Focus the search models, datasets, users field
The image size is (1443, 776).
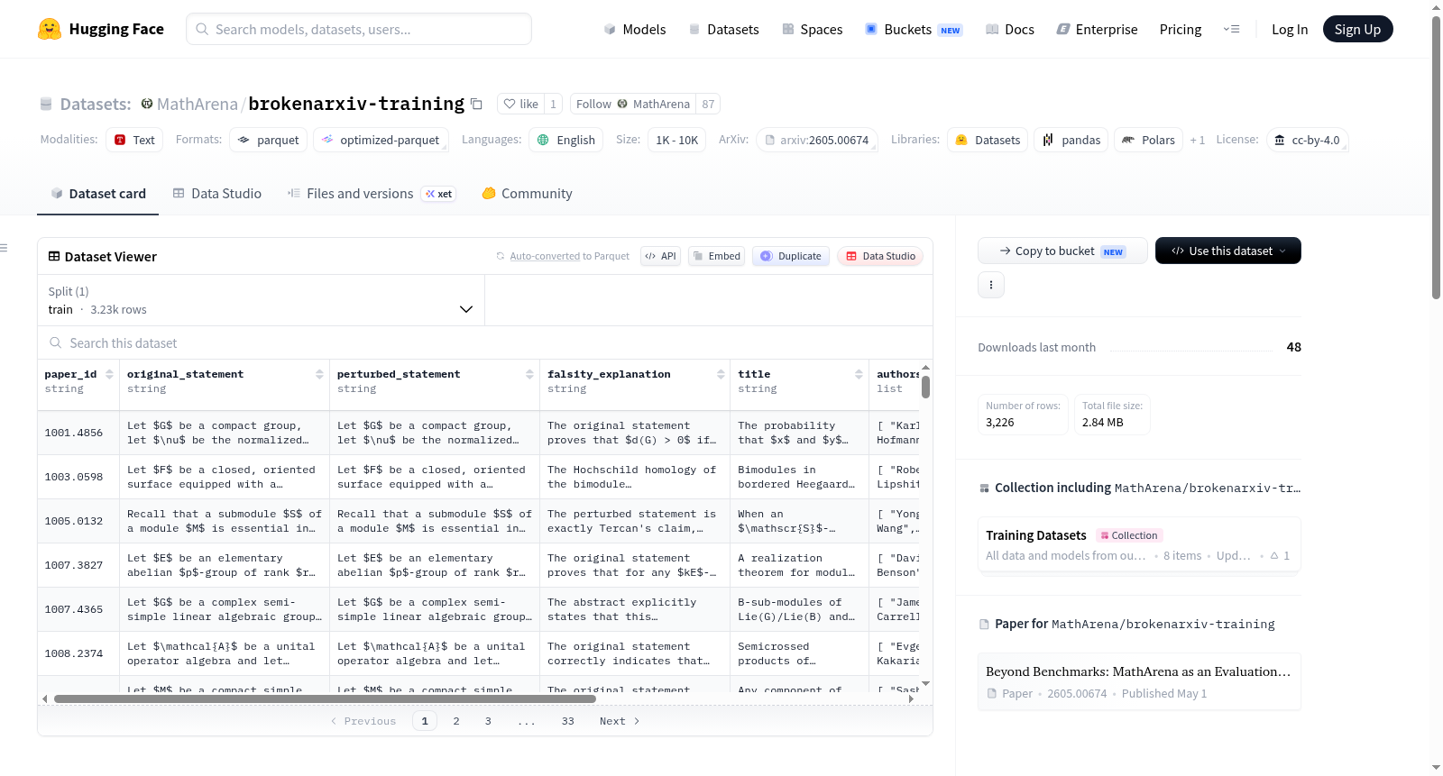coord(359,29)
